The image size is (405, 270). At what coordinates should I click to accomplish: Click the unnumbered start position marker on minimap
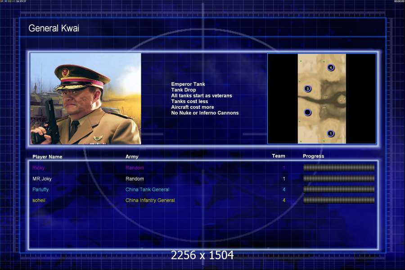pyautogui.click(x=307, y=112)
